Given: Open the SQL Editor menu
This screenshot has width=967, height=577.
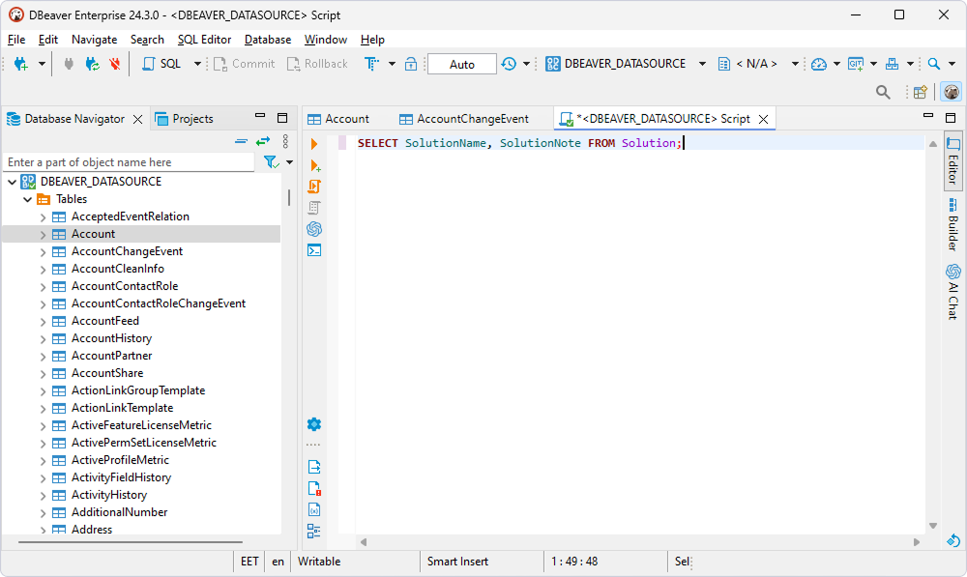Looking at the screenshot, I should click(204, 40).
